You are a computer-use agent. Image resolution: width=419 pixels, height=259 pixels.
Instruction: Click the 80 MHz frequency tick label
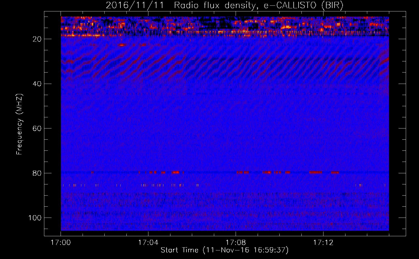click(x=37, y=173)
